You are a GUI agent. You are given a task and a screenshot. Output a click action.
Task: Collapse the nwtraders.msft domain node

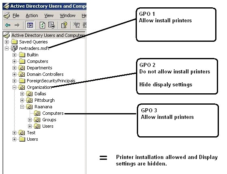(x=6, y=48)
